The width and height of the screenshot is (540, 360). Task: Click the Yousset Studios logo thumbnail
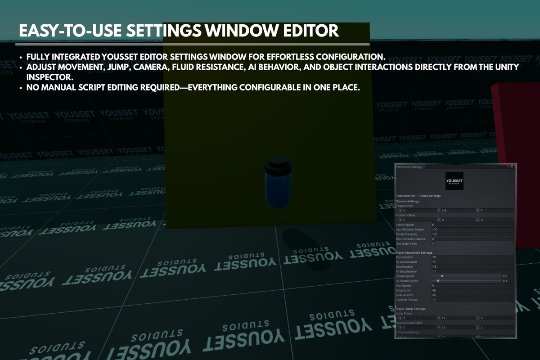pyautogui.click(x=454, y=181)
